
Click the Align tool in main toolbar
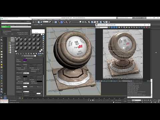(x=86, y=22)
